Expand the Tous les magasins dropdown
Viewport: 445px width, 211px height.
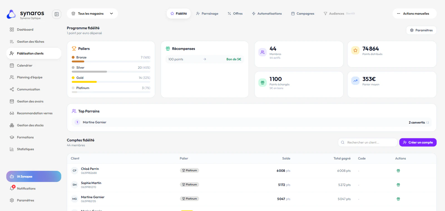[x=92, y=14]
